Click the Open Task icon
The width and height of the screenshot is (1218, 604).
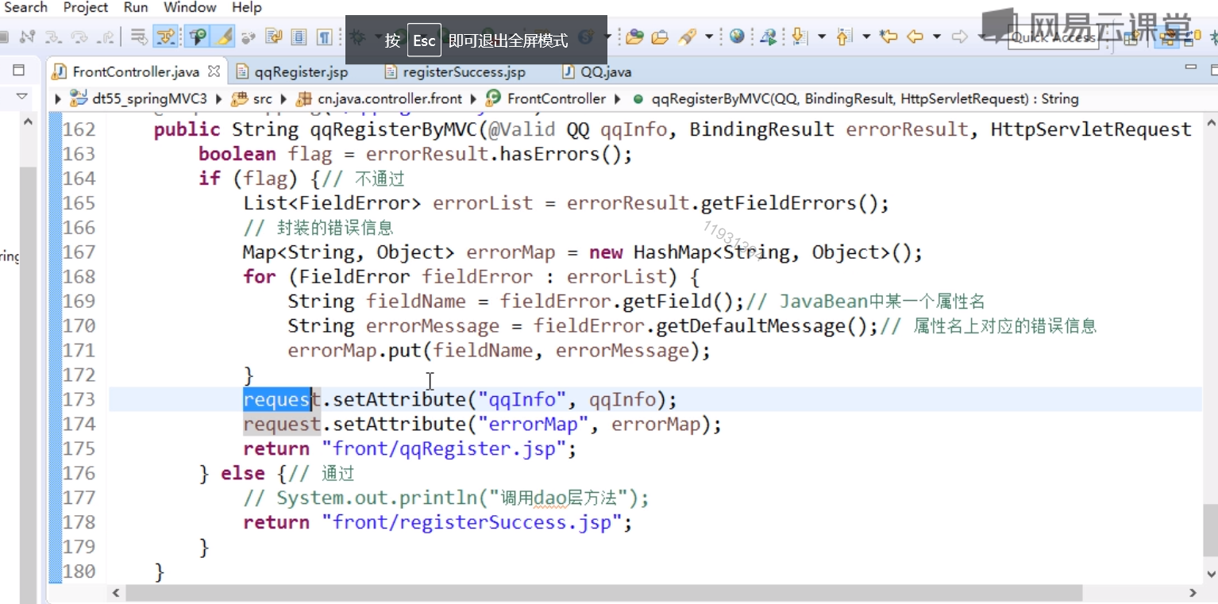click(x=660, y=37)
